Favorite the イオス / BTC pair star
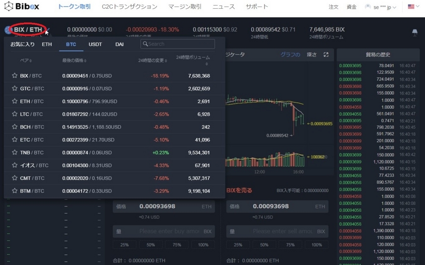Screen dimensions: 425x265 (15, 165)
